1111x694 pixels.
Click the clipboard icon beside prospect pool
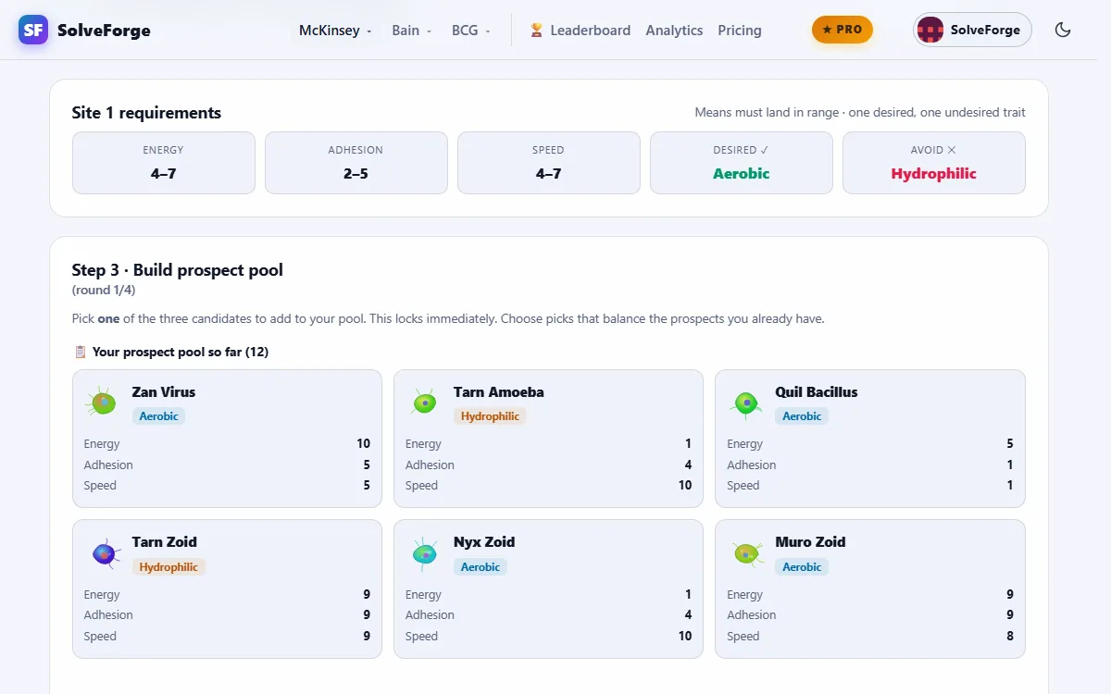pos(80,352)
